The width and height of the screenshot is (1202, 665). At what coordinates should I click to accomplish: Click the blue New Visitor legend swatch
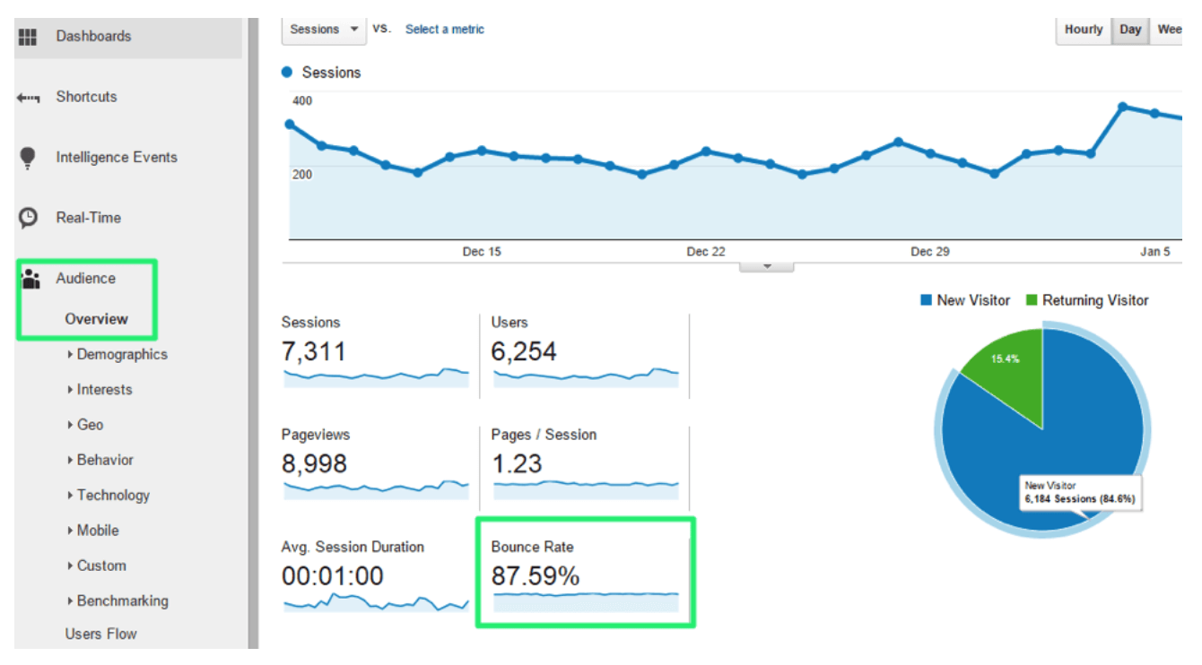tap(926, 301)
